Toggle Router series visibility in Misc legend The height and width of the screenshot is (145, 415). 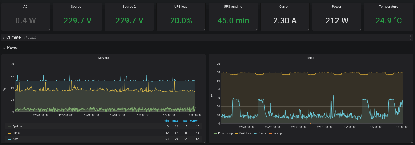point(262,133)
